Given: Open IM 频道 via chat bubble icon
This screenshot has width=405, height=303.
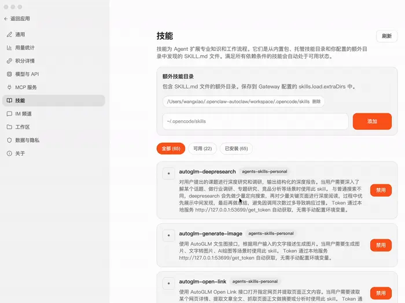Looking at the screenshot, I should [9, 114].
